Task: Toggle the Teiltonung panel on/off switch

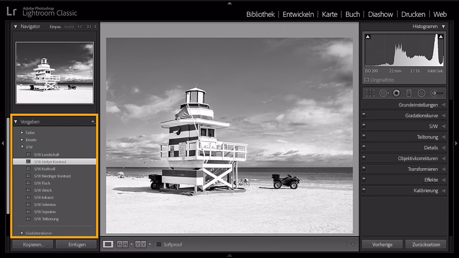Action: [364, 137]
